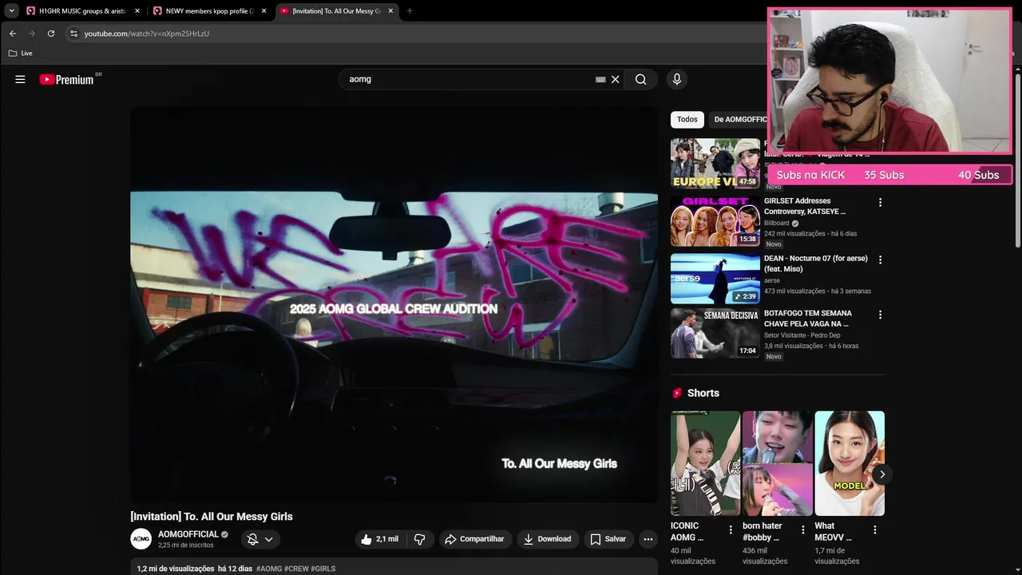The width and height of the screenshot is (1022, 575).
Task: Expand notification options chevron next to bell
Action: (x=269, y=539)
